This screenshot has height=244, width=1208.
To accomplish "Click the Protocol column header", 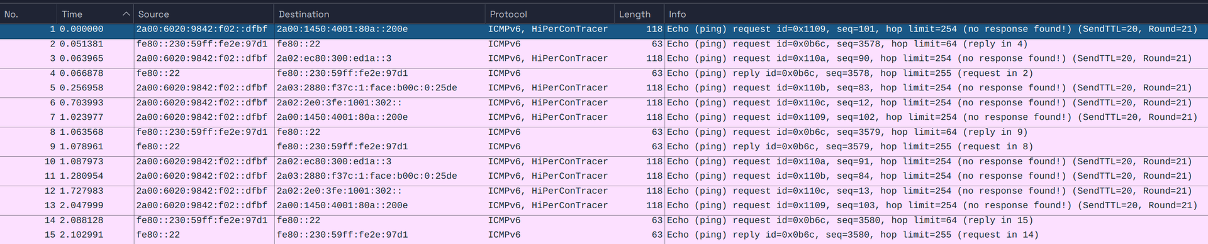I will pyautogui.click(x=549, y=14).
